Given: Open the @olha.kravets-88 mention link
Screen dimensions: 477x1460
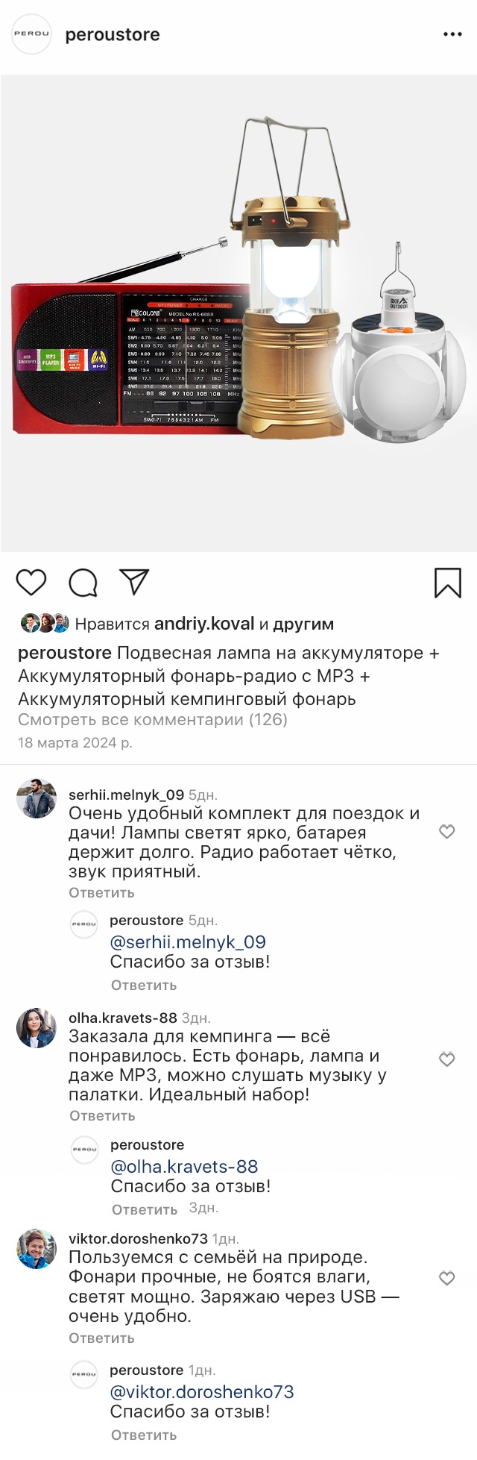Looking at the screenshot, I should (x=184, y=1167).
